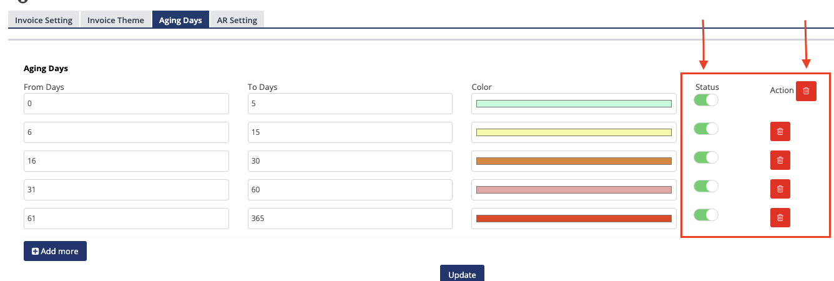This screenshot has width=834, height=281.
Task: Remove the 61 to 365 days row
Action: coord(780,218)
